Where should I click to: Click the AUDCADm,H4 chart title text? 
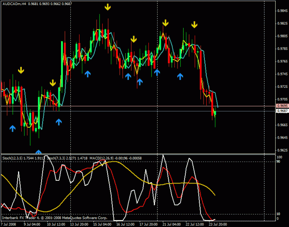(14, 4)
